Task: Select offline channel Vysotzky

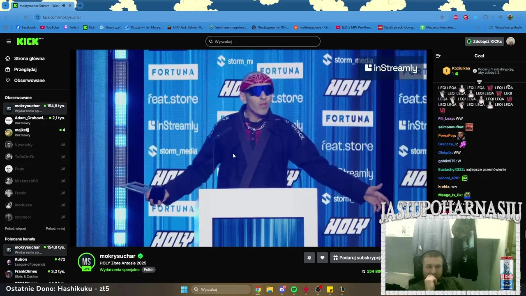Action: click(x=35, y=145)
